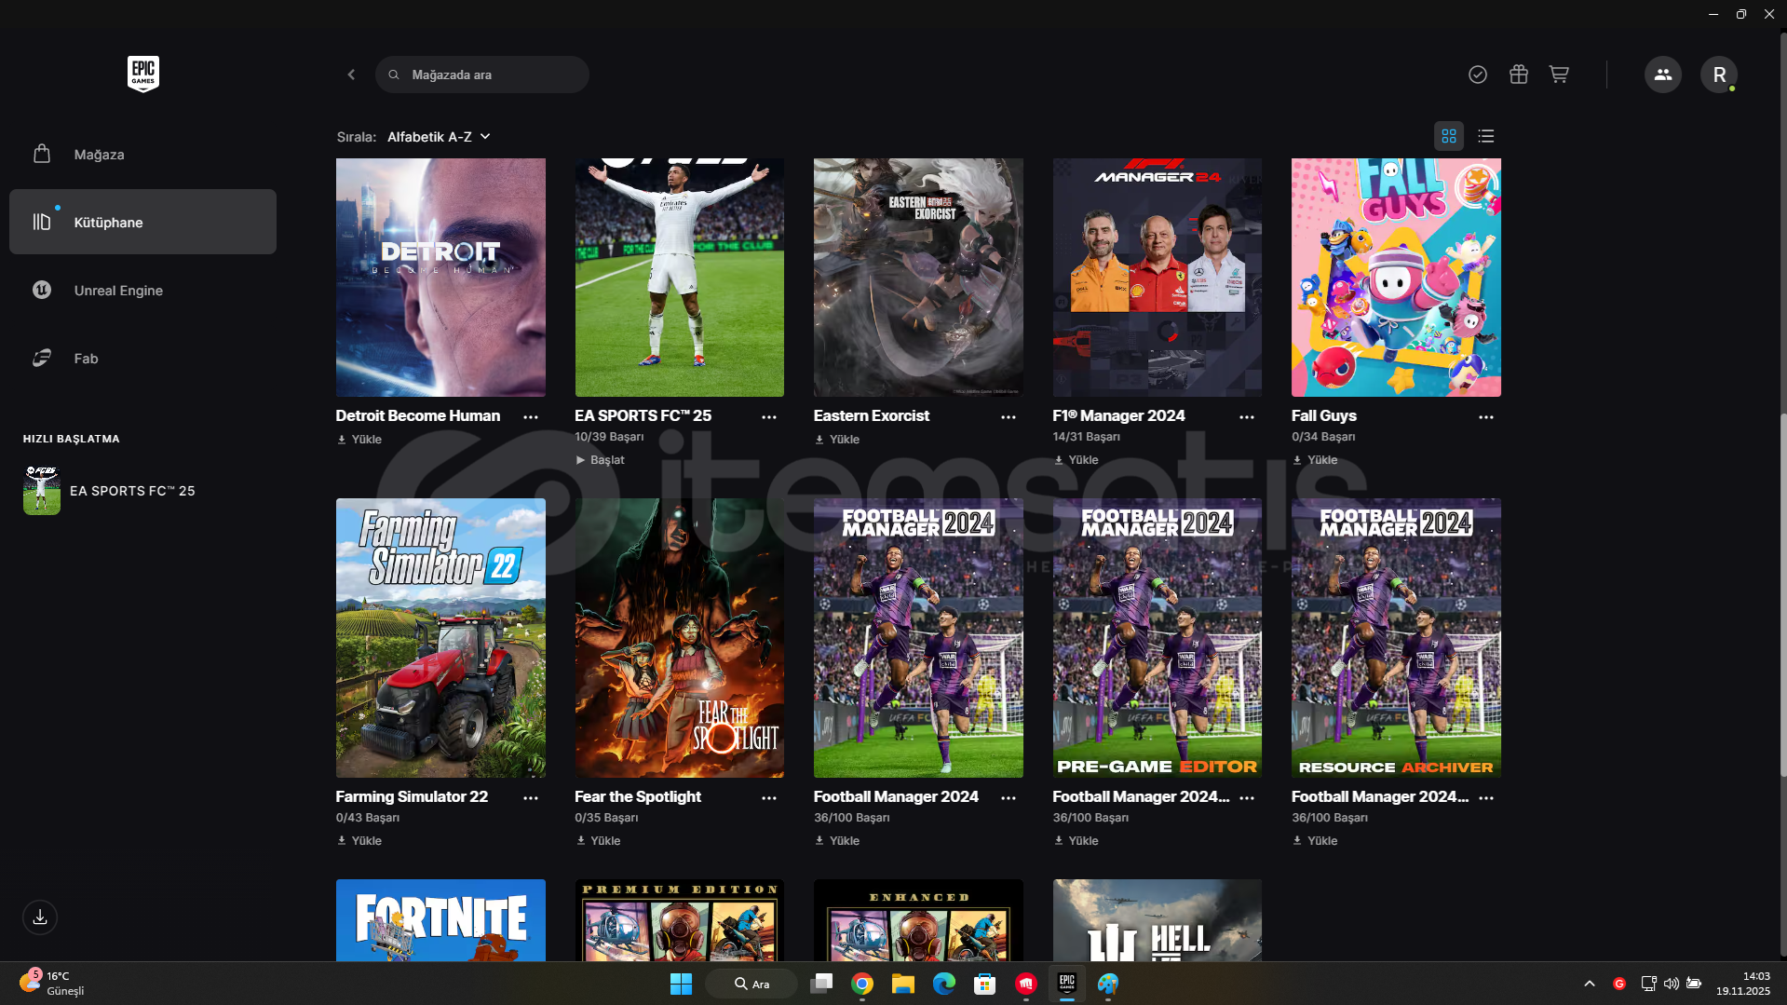
Task: Open the taskbar volume icon
Action: point(1672,984)
